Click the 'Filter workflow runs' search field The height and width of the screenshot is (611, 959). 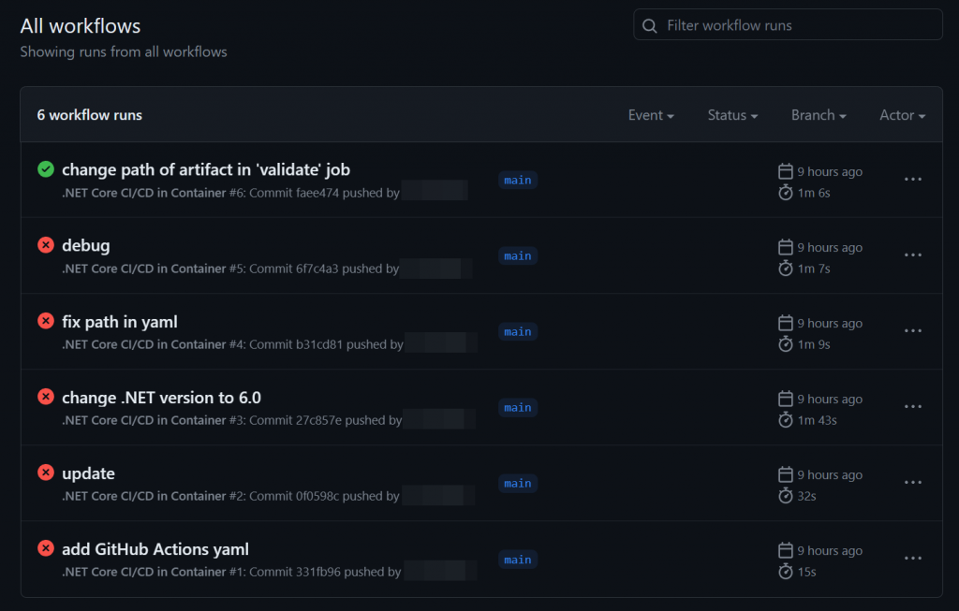(x=796, y=25)
